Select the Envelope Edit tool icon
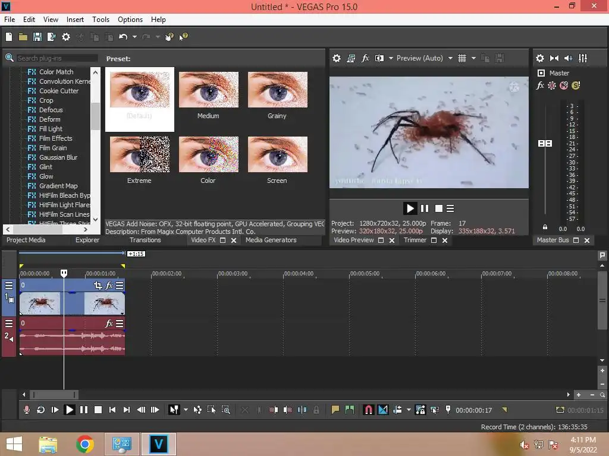The height and width of the screenshot is (456, 609). point(197,410)
